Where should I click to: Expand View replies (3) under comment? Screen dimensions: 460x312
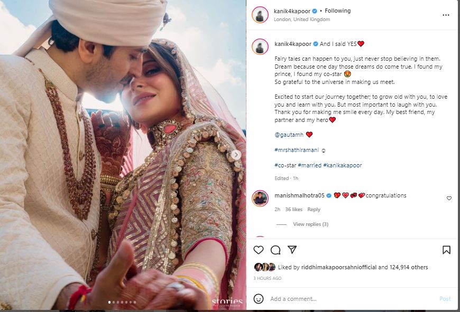310,224
